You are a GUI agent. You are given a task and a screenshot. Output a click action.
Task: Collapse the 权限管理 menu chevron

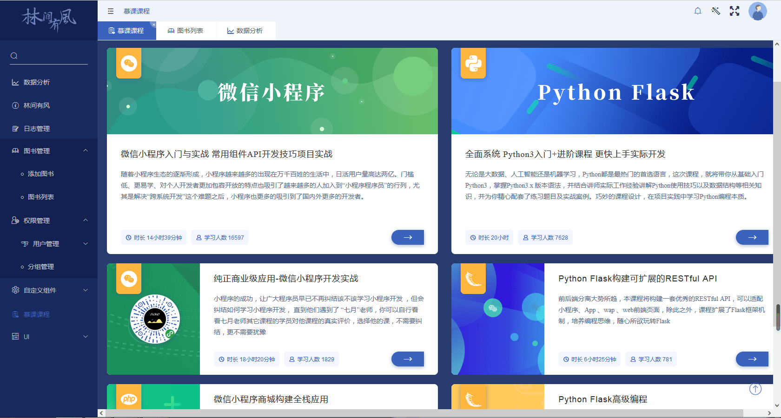[86, 220]
